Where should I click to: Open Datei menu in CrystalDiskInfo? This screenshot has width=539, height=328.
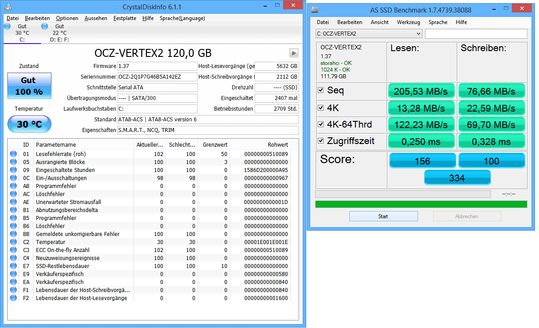click(x=12, y=18)
